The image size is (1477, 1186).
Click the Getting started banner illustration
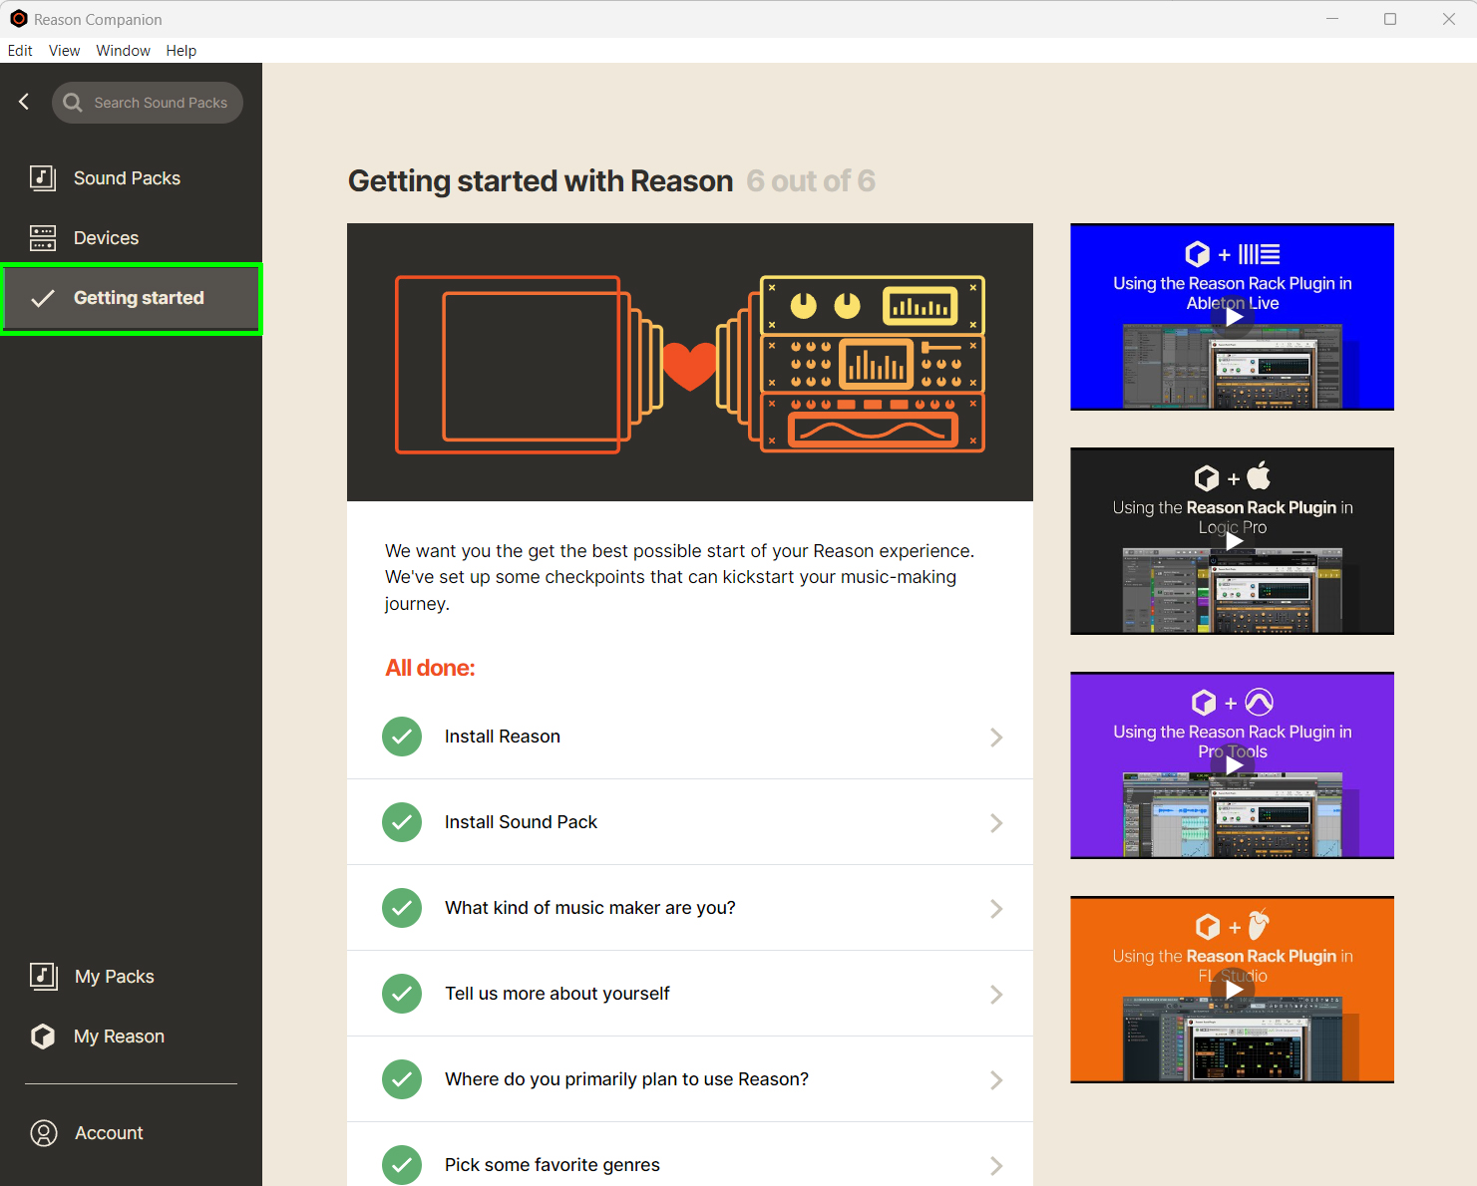(x=690, y=363)
